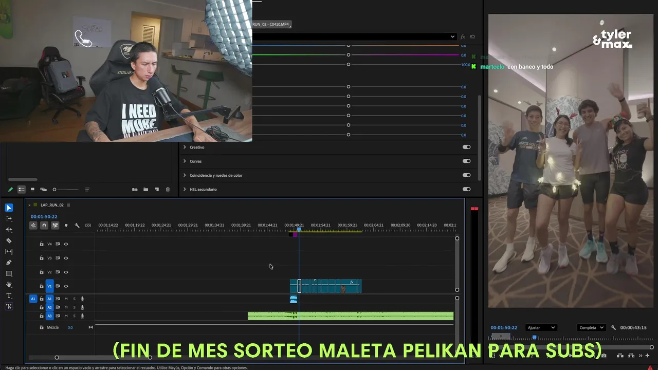Toggle the HSL secundario section switch
The width and height of the screenshot is (658, 370).
466,189
